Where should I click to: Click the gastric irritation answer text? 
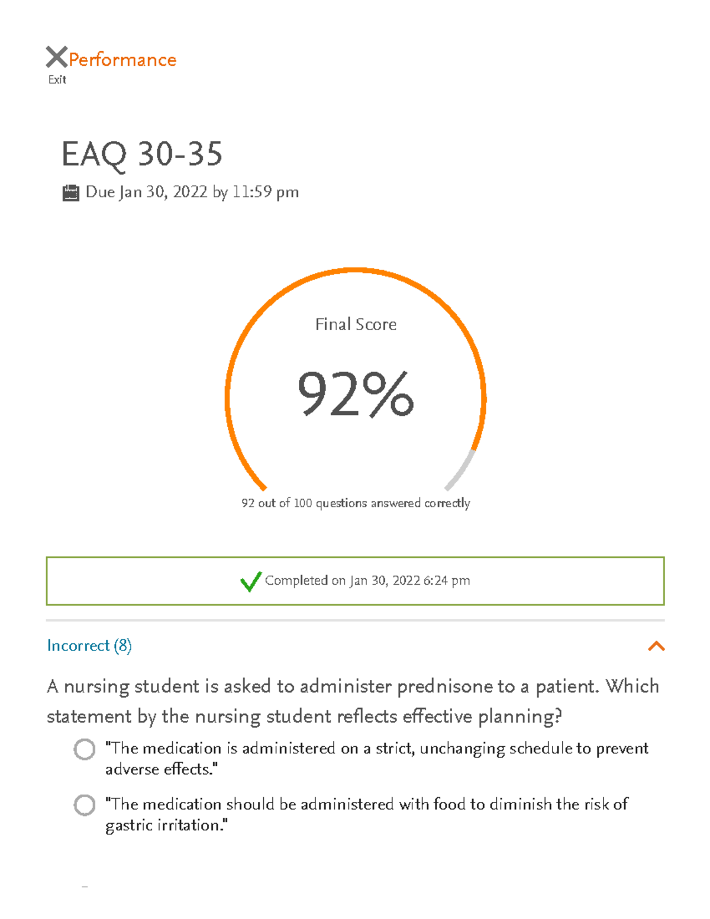[x=366, y=814]
